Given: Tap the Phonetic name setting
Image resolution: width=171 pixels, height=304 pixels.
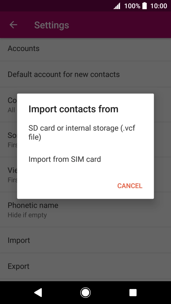Looking at the screenshot, I should [x=33, y=205].
